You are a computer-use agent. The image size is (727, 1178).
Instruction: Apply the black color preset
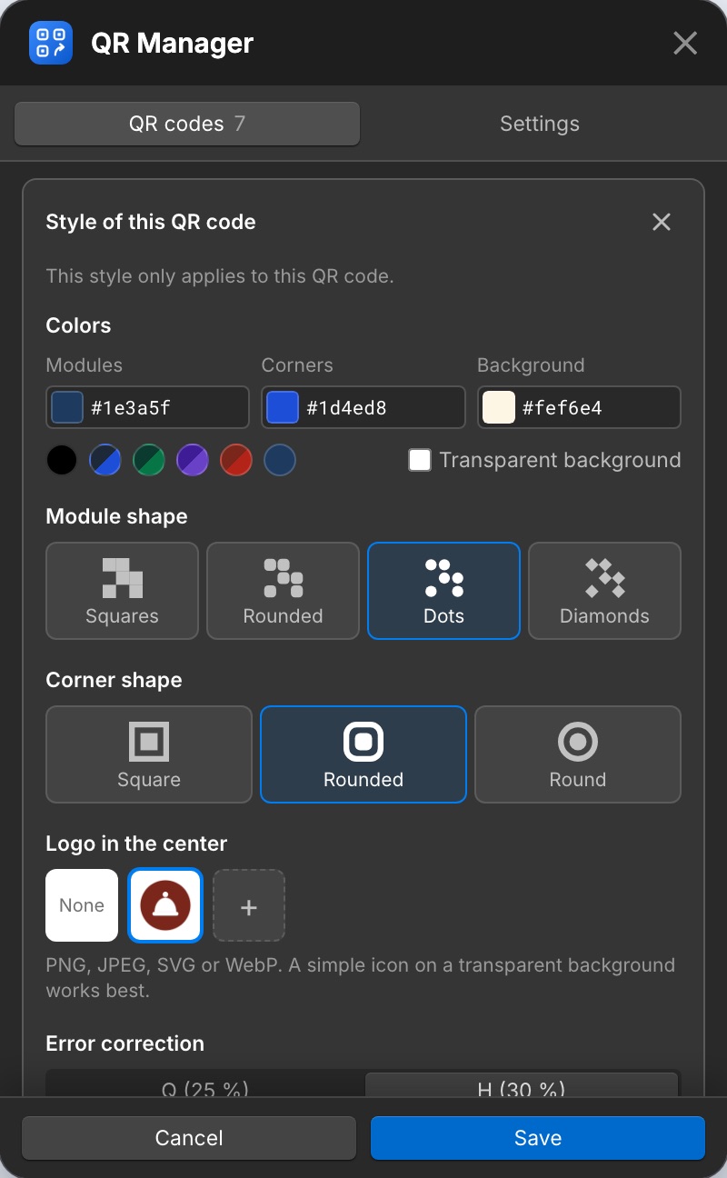pos(62,460)
